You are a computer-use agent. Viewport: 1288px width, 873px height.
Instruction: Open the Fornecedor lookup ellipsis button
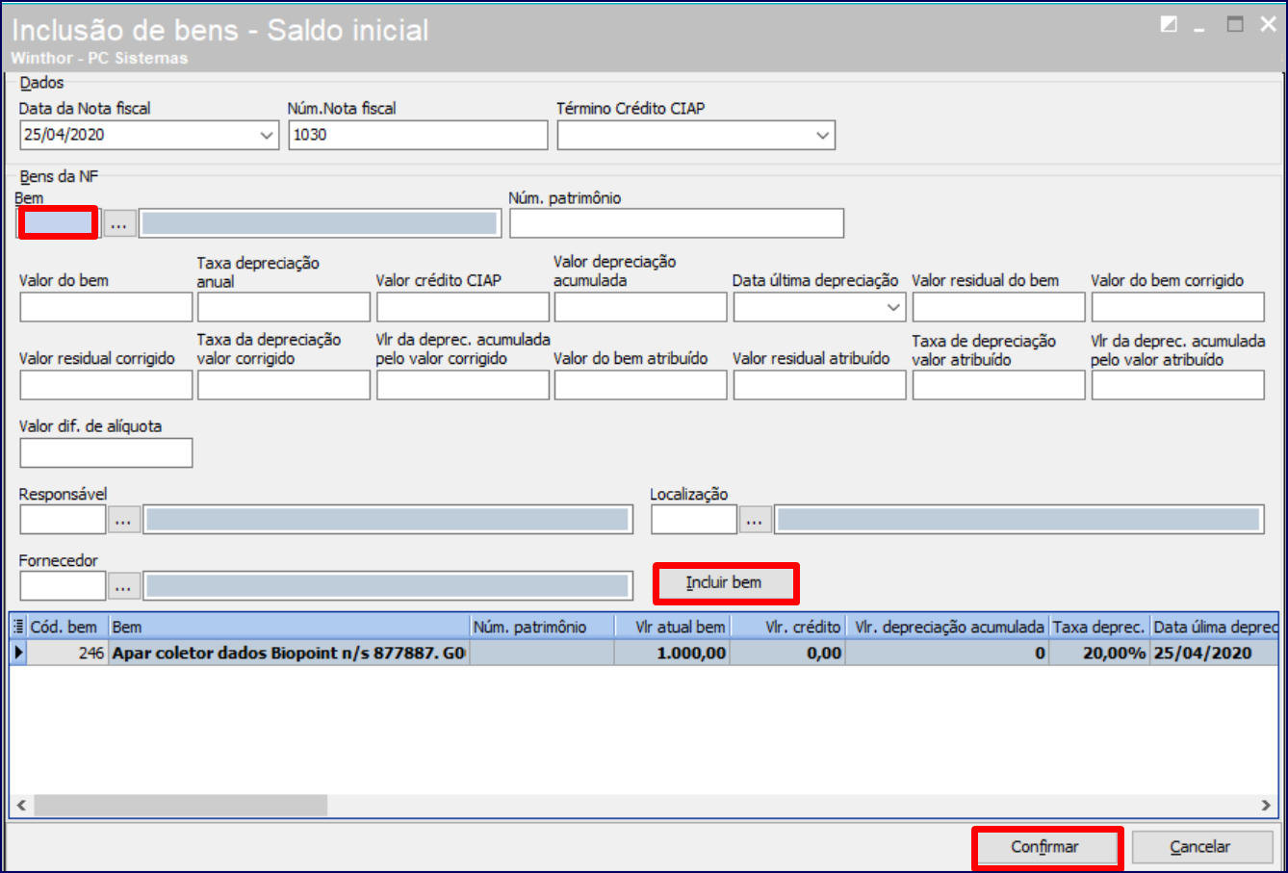click(123, 585)
